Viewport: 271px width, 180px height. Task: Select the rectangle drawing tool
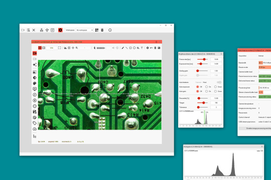[130, 48]
